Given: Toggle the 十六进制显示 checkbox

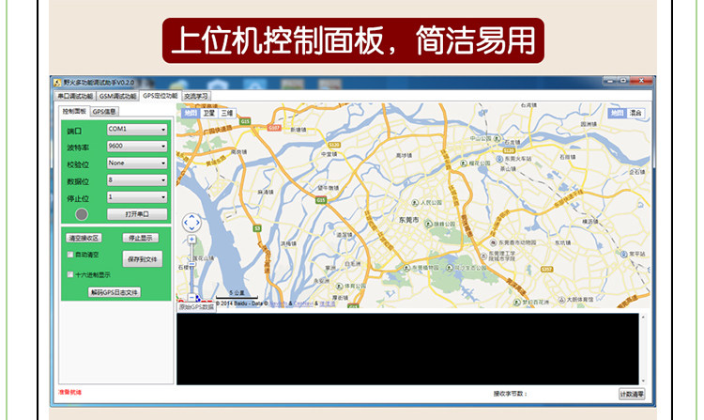Looking at the screenshot, I should [70, 274].
